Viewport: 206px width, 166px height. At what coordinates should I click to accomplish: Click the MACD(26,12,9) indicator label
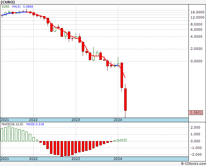click(12, 124)
